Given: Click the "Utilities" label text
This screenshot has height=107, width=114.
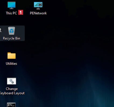Looking at the screenshot, I should click(11, 64).
